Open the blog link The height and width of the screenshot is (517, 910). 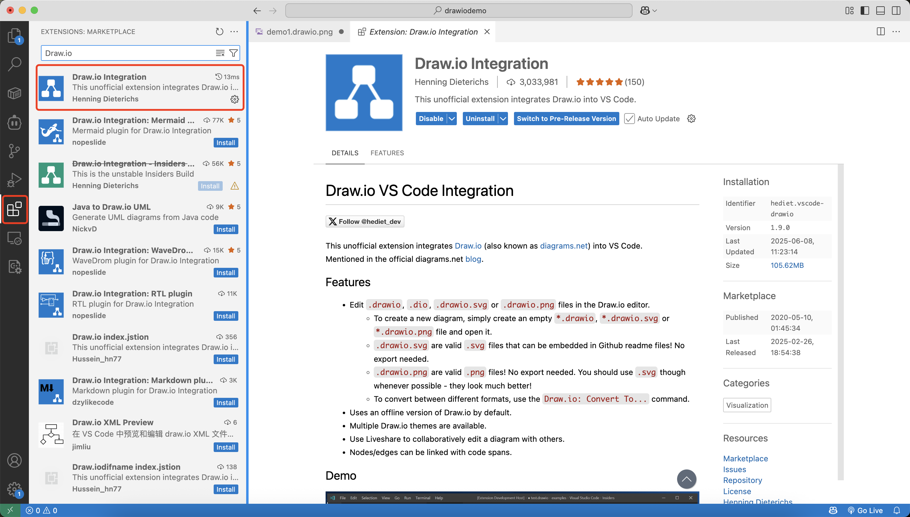[473, 259]
